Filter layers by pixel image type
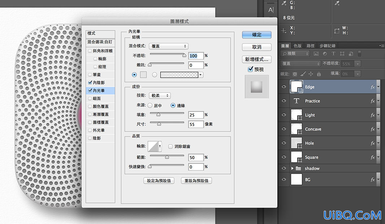385x224 pixels. click(x=316, y=53)
